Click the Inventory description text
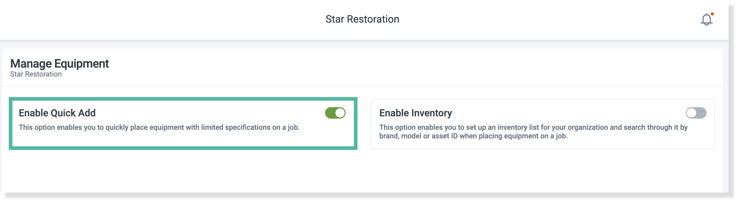The image size is (736, 200). click(x=533, y=132)
